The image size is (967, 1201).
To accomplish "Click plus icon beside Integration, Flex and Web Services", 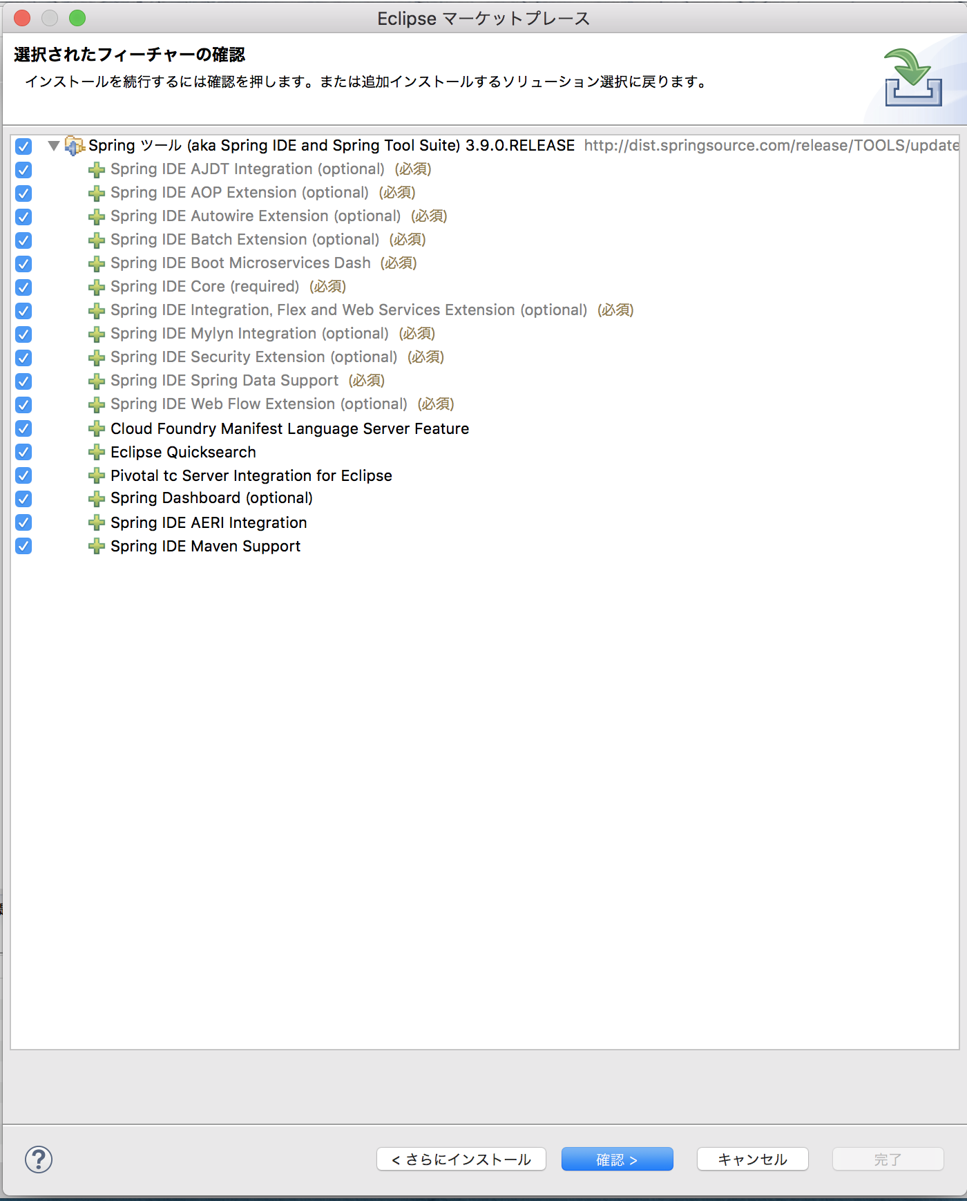I will coord(97,310).
